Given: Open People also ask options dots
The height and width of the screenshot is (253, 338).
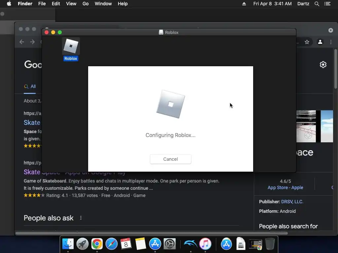Looking at the screenshot, I should click(x=81, y=218).
